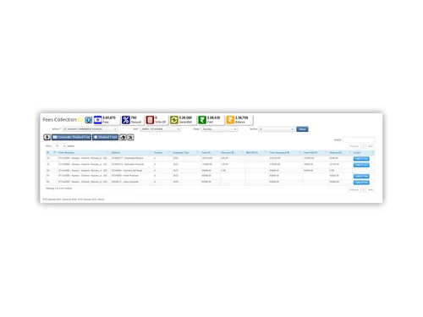Click the last icon button in action toolbar
423x317 pixels.
click(130, 137)
